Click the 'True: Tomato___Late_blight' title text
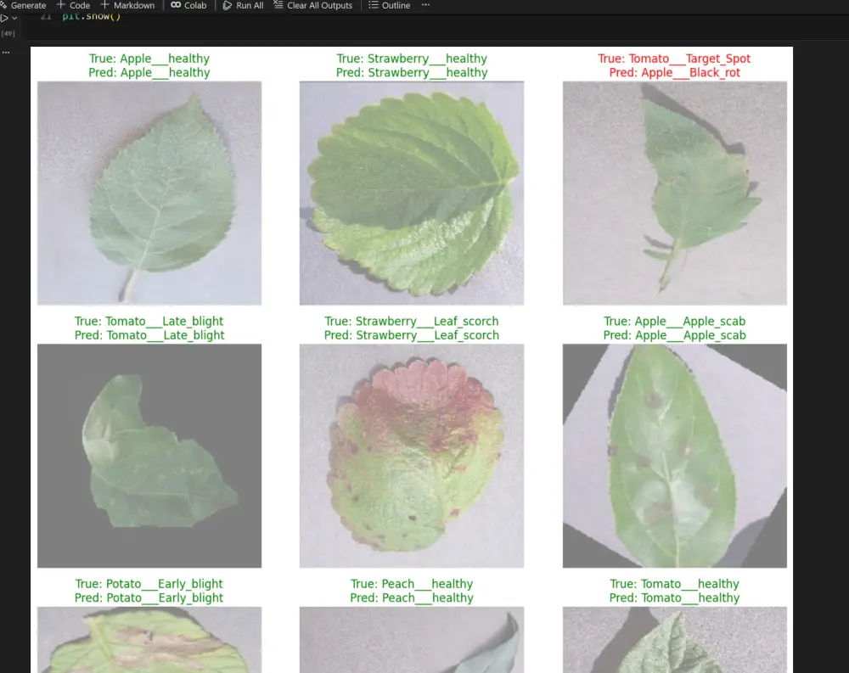This screenshot has width=849, height=673. coord(149,321)
